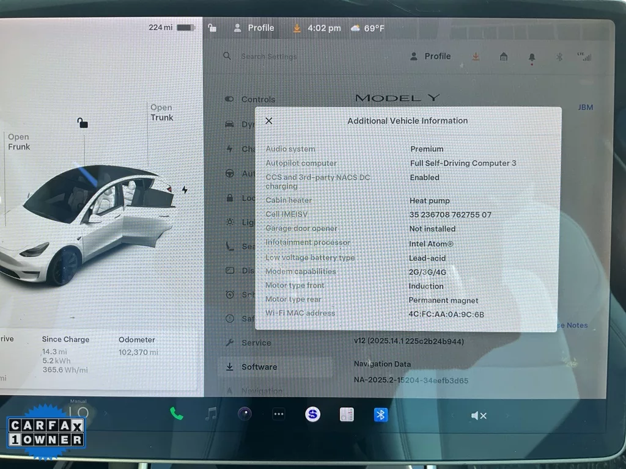This screenshot has height=469, width=626.
Task: Launch the camera app in dock
Action: click(x=245, y=414)
